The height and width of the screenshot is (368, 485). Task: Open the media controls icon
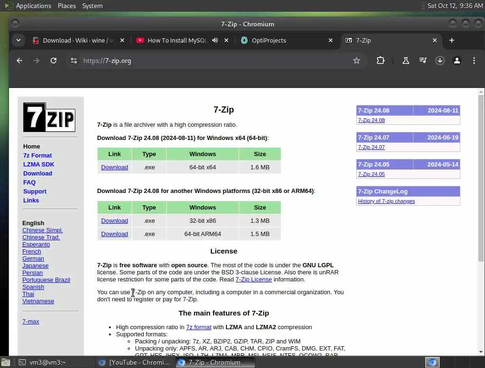(423, 61)
